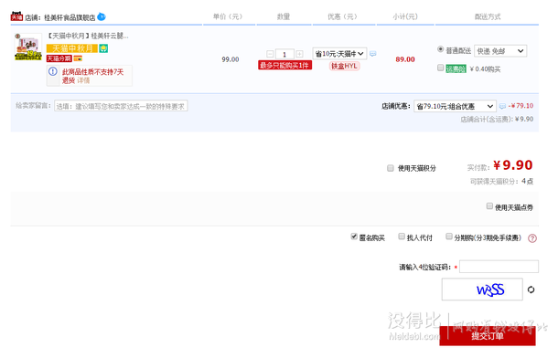Click the 铁盒HYL tag
The image size is (558, 358).
344,66
